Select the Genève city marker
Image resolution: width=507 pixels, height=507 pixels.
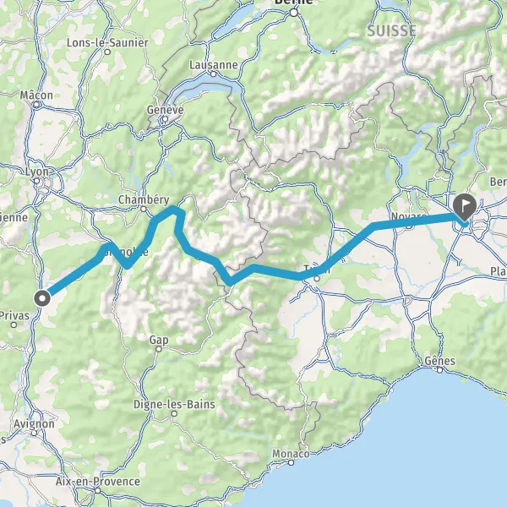point(166,119)
